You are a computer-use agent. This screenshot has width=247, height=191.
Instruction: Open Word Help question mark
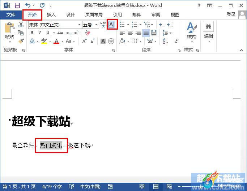[x=199, y=5]
